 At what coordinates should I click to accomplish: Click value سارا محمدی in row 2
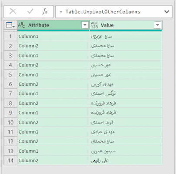pos(126,46)
